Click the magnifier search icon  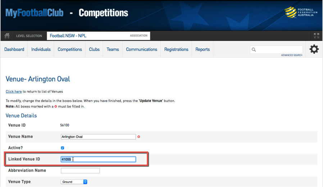point(254,50)
